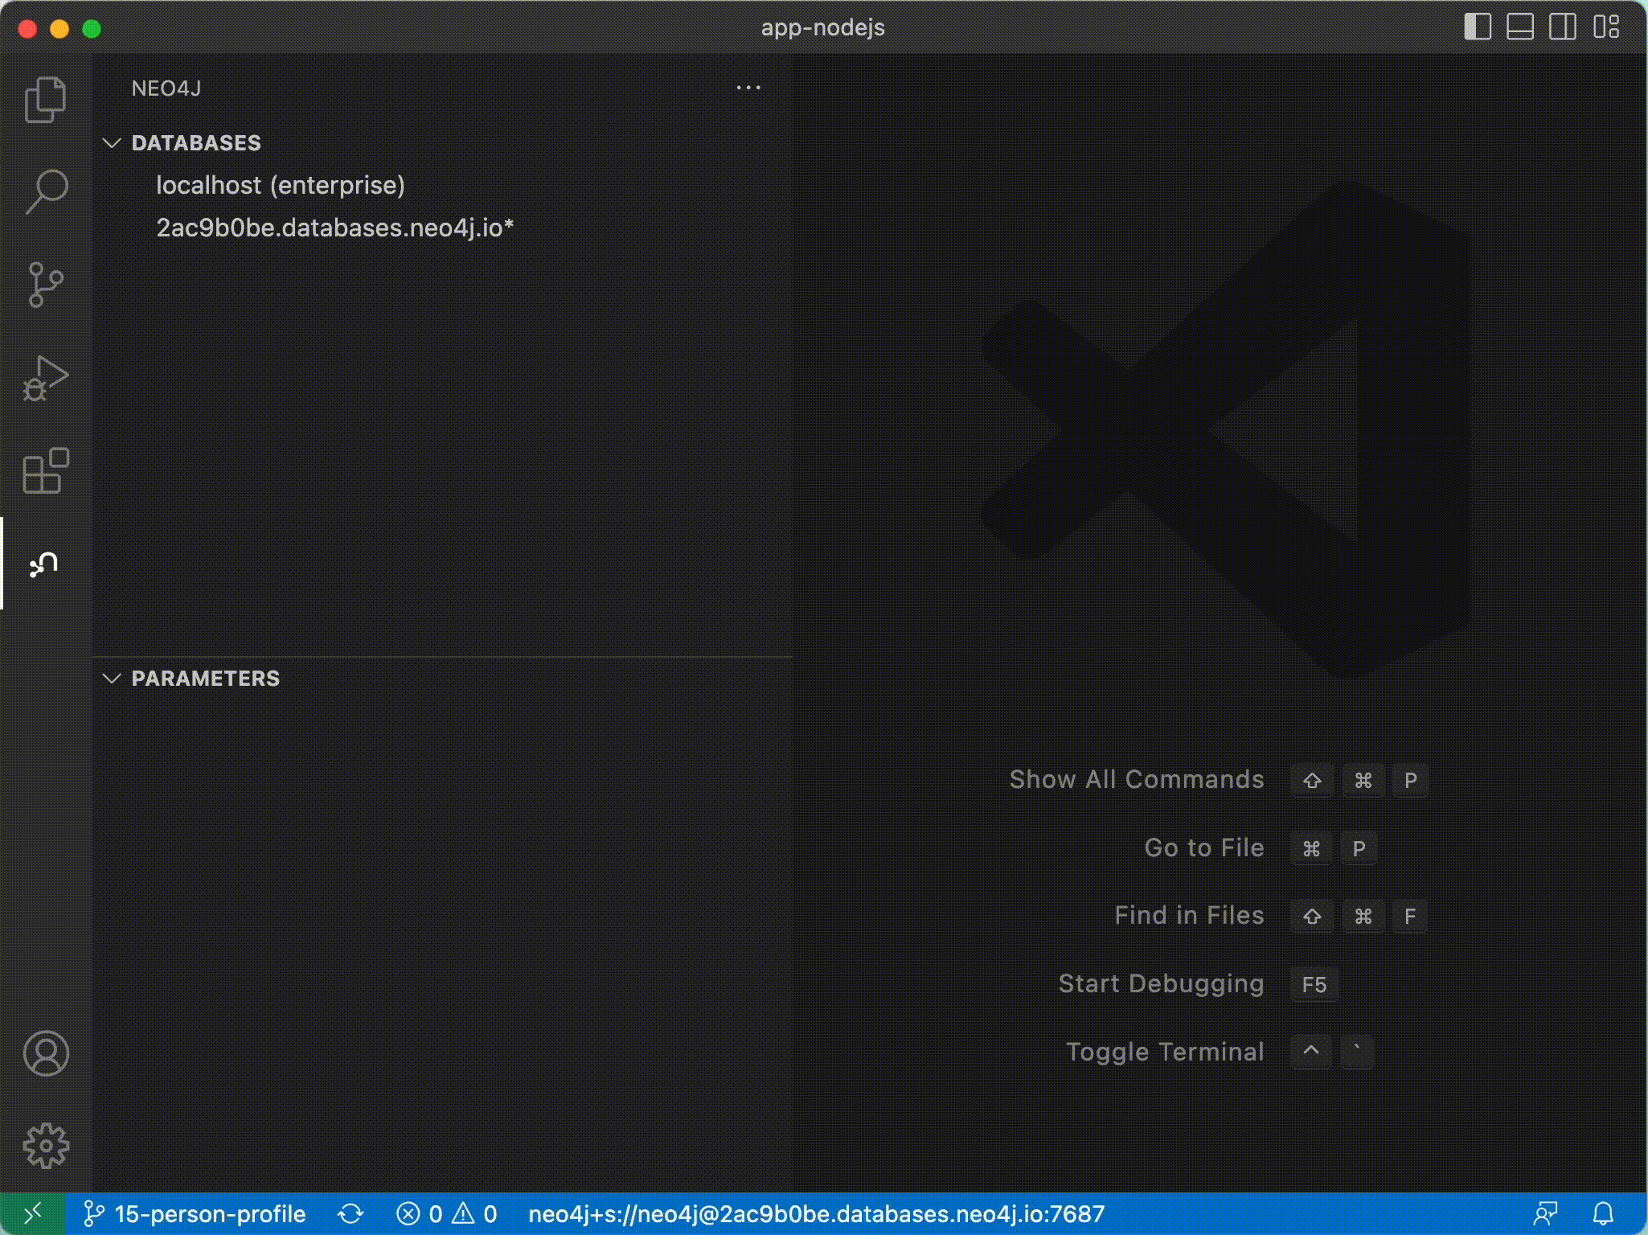Click the Toggle Terminal hint
This screenshot has height=1235, width=1648.
[1165, 1052]
